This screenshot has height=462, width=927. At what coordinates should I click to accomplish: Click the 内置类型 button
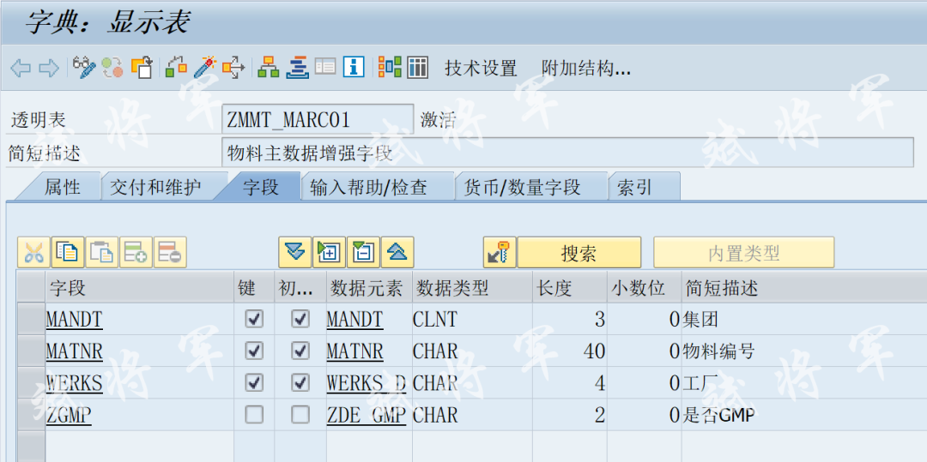coord(743,253)
